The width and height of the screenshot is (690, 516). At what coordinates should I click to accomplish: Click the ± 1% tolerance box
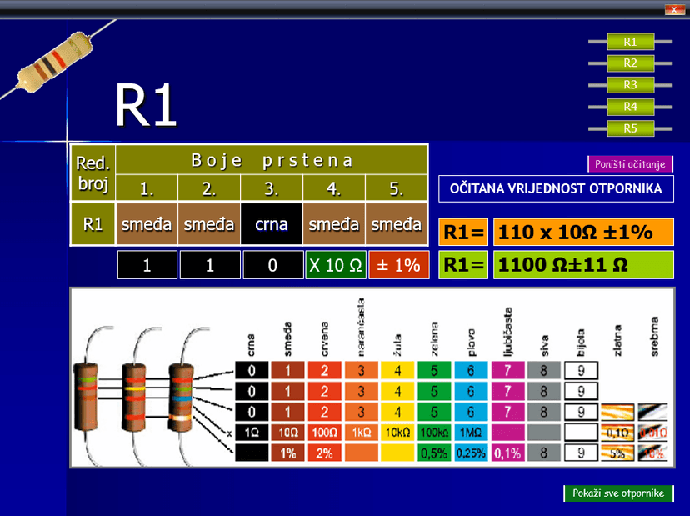click(x=398, y=265)
